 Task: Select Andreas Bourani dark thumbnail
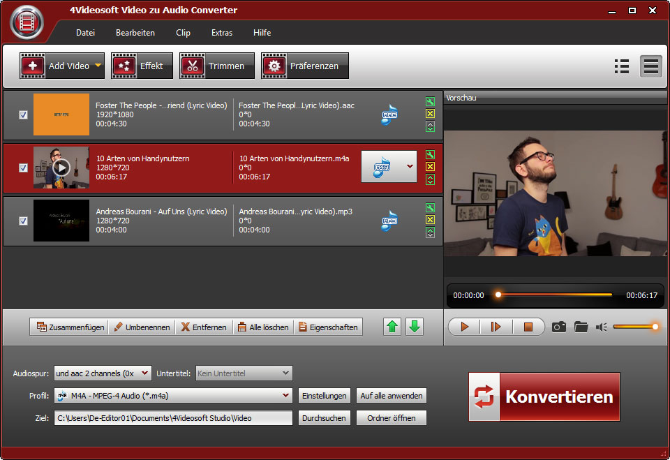click(x=61, y=221)
